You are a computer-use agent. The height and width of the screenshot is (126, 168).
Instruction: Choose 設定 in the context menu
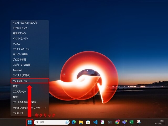click(30, 86)
